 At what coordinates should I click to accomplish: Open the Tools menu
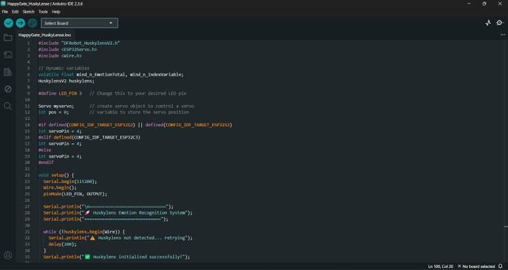coord(43,12)
